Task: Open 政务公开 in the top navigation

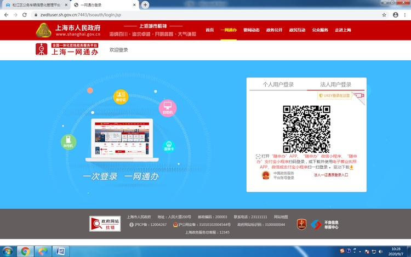Action: pos(274,30)
